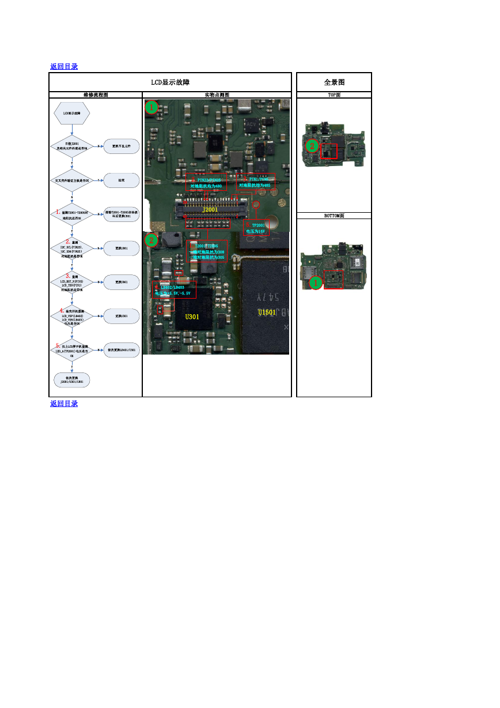Click step 3 LCD_RST_N diamond

click(x=72, y=282)
